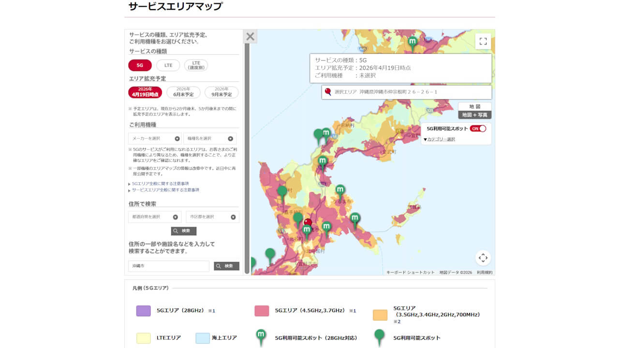This screenshot has width=619, height=348.
Task: Select the fullscreen expand icon on the map
Action: click(482, 42)
